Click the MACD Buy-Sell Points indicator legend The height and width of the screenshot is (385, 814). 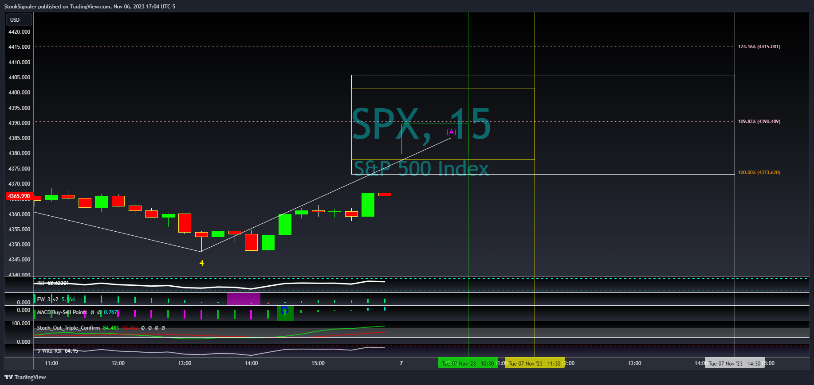(x=77, y=312)
